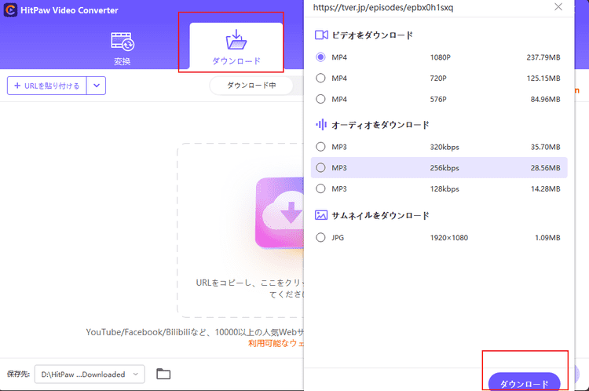589x391 pixels.
Task: Click the 35.70MB file size
Action: coord(545,147)
